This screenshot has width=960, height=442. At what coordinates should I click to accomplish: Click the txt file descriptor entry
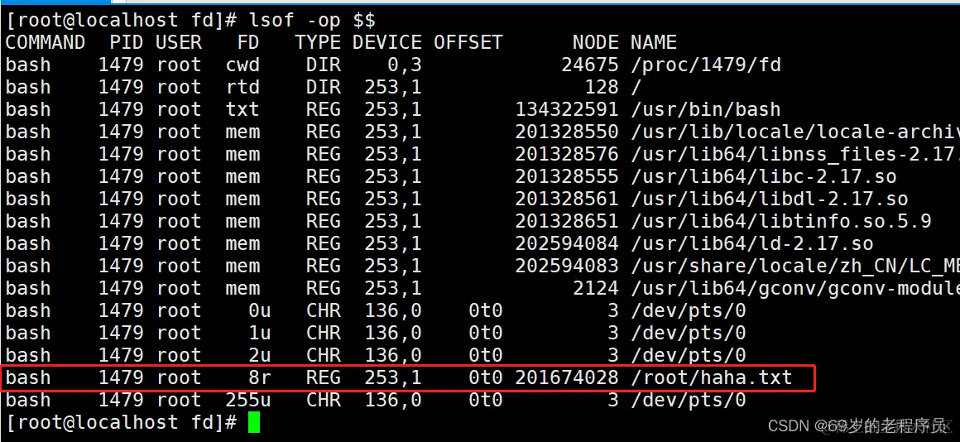point(242,109)
